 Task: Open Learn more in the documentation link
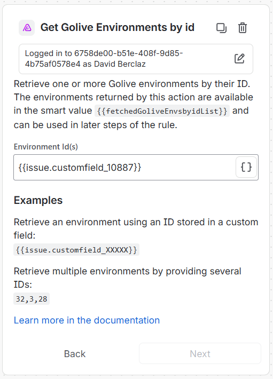tap(87, 320)
